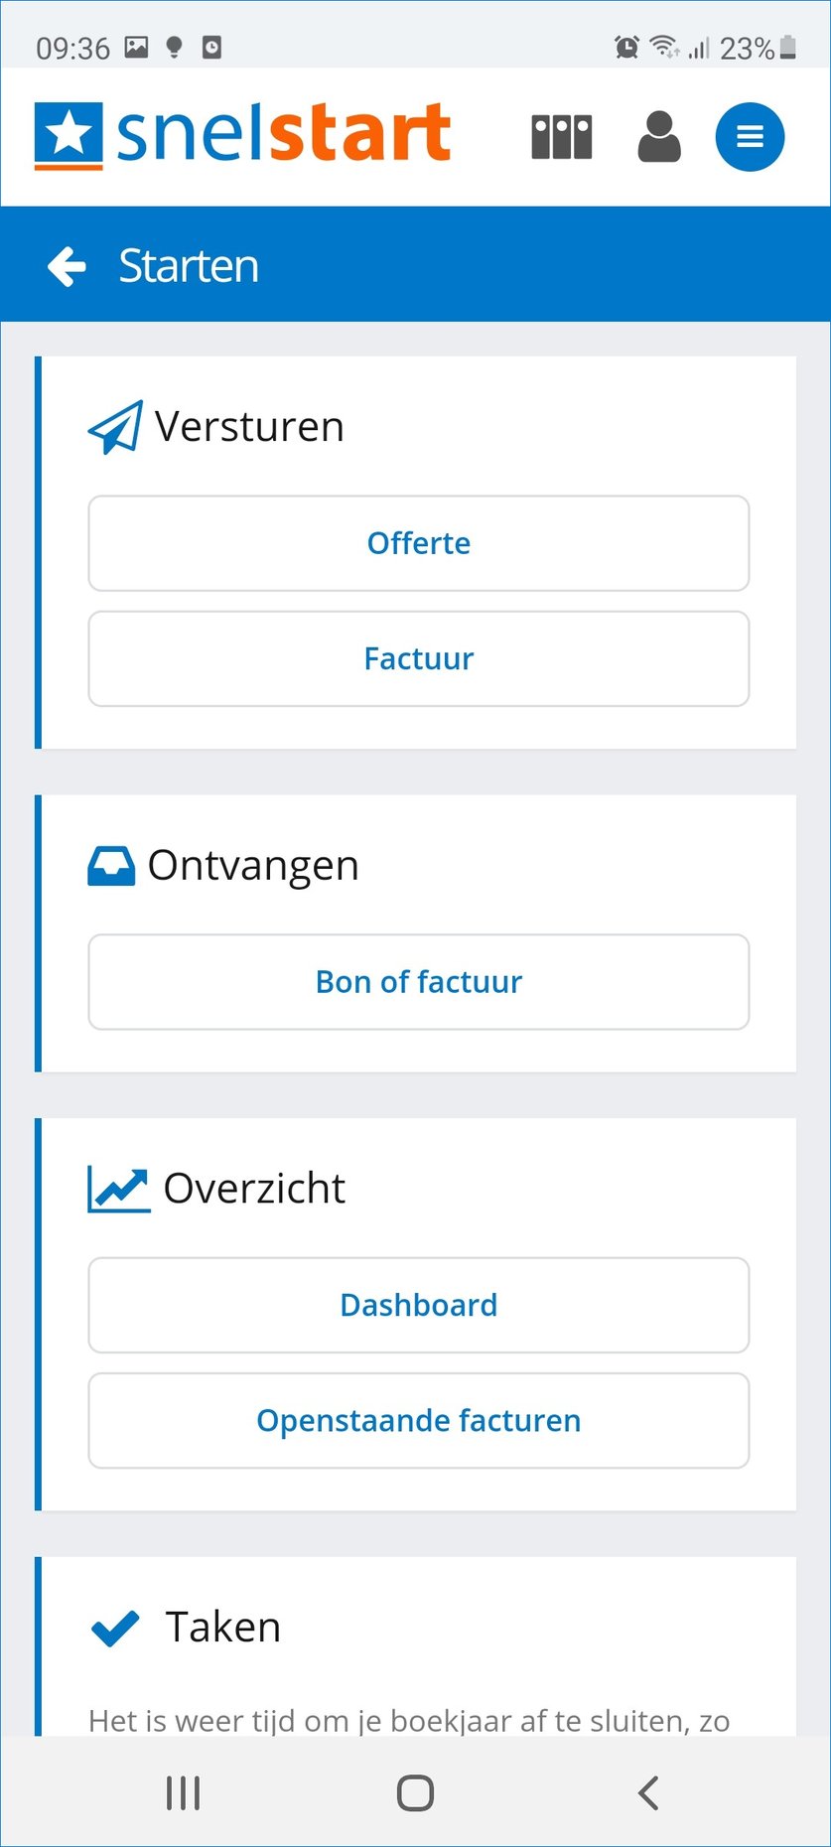Select the Taken section heading
This screenshot has height=1847, width=831.
click(x=223, y=1627)
